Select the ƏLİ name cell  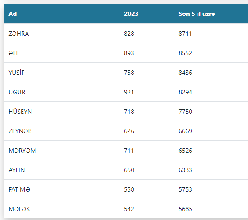13,53
